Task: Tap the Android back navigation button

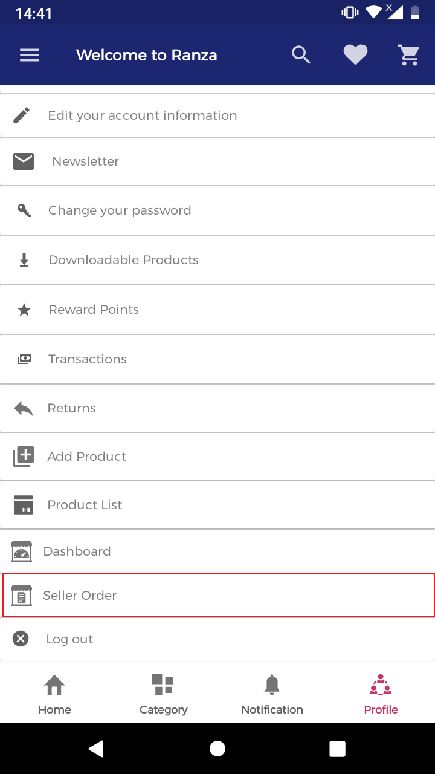Action: (96, 749)
